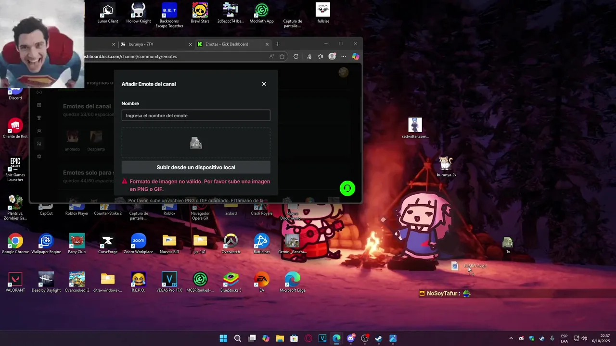This screenshot has width=616, height=346.
Task: Open Battle.net desktop icon
Action: point(262,244)
